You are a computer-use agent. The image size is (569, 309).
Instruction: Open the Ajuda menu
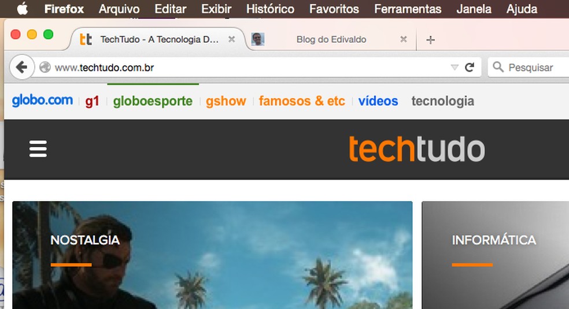coord(522,9)
